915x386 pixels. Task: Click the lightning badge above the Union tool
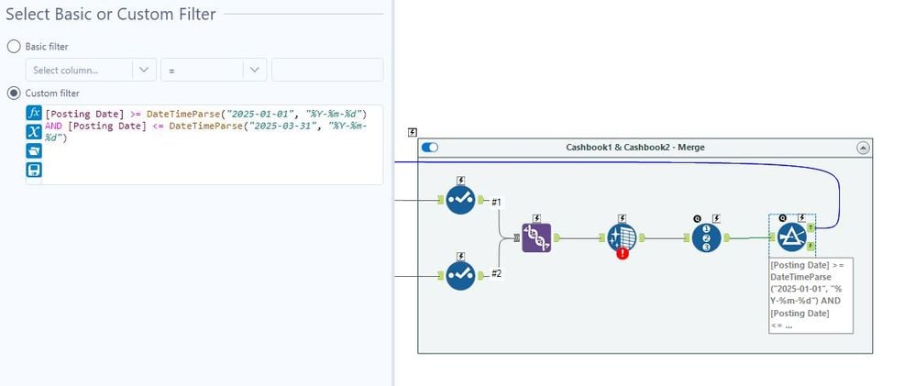536,218
